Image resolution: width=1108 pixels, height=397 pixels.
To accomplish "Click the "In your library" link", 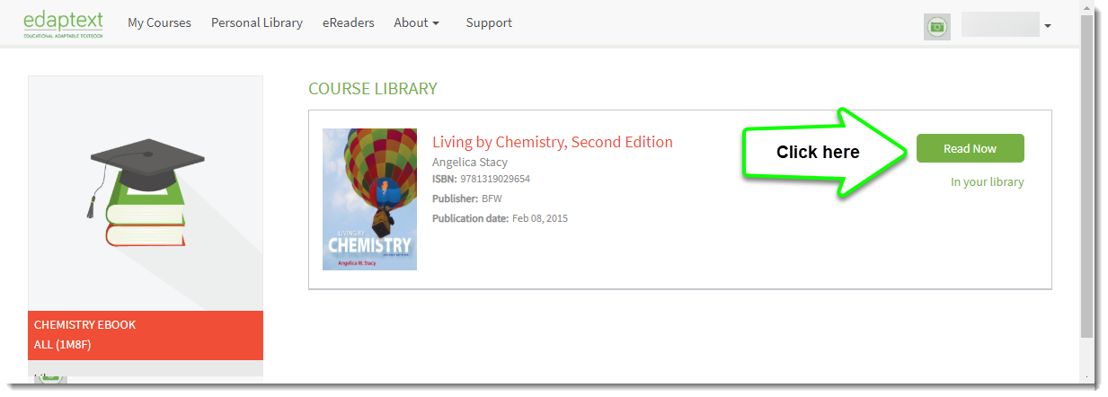I will (x=987, y=182).
